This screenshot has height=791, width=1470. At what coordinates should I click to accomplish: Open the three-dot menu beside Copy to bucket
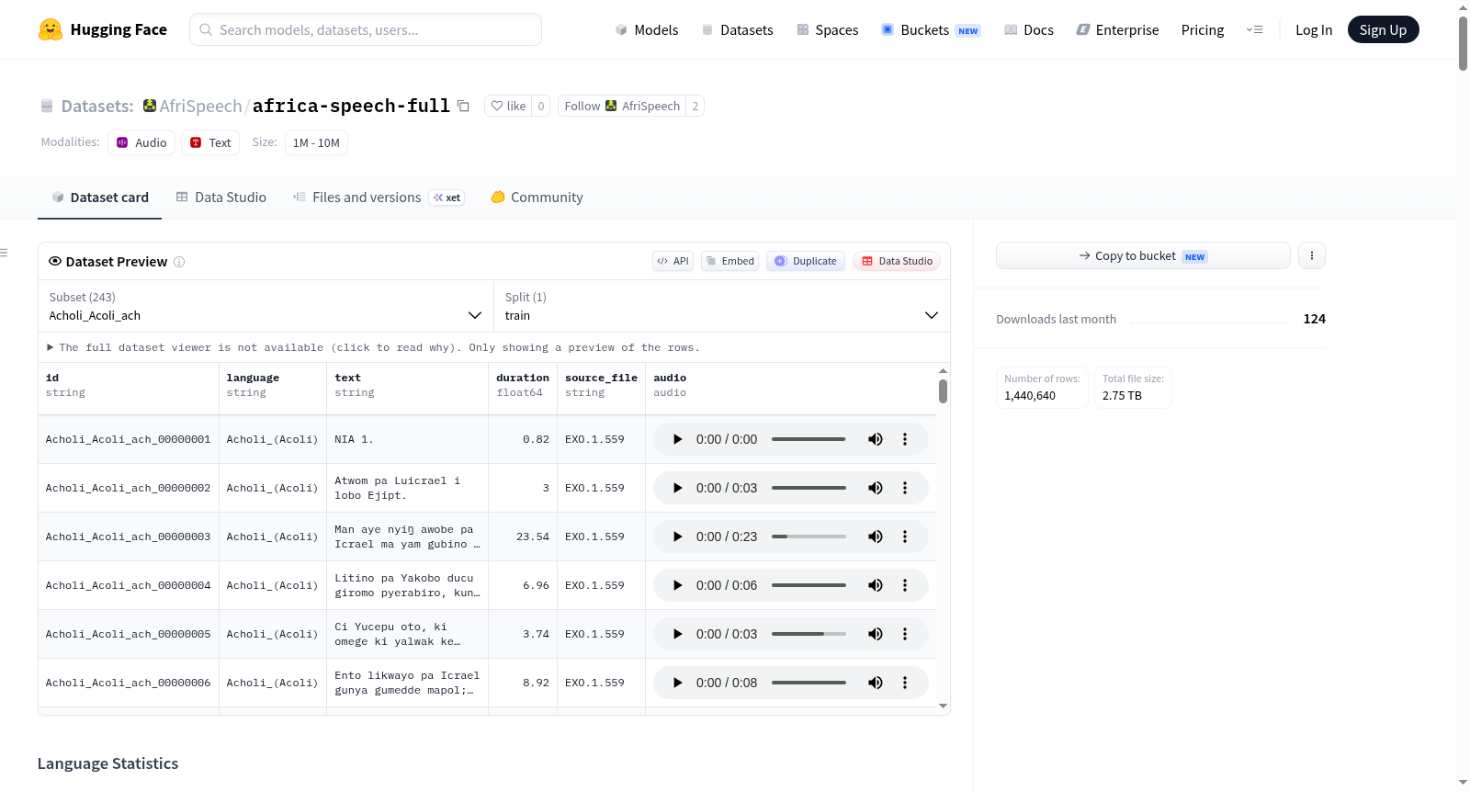pyautogui.click(x=1312, y=255)
